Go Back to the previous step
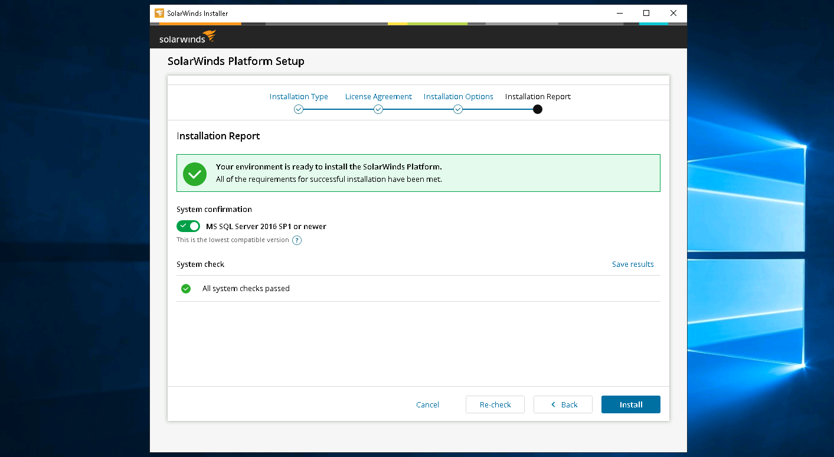Viewport: 834px width, 457px height. pos(563,404)
